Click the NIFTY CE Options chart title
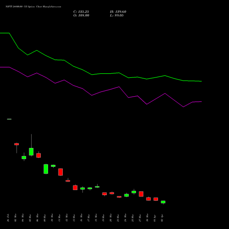 pyautogui.click(x=33, y=6)
